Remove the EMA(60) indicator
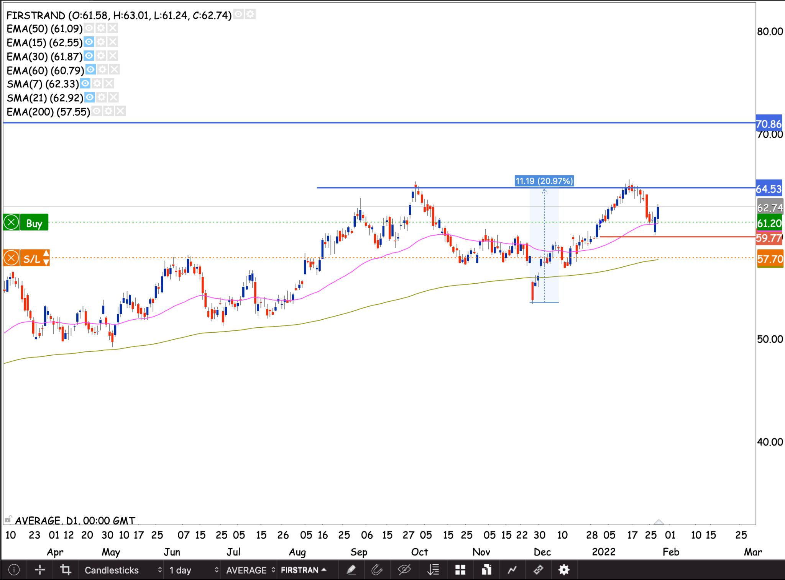Viewport: 785px width, 580px height. [115, 70]
